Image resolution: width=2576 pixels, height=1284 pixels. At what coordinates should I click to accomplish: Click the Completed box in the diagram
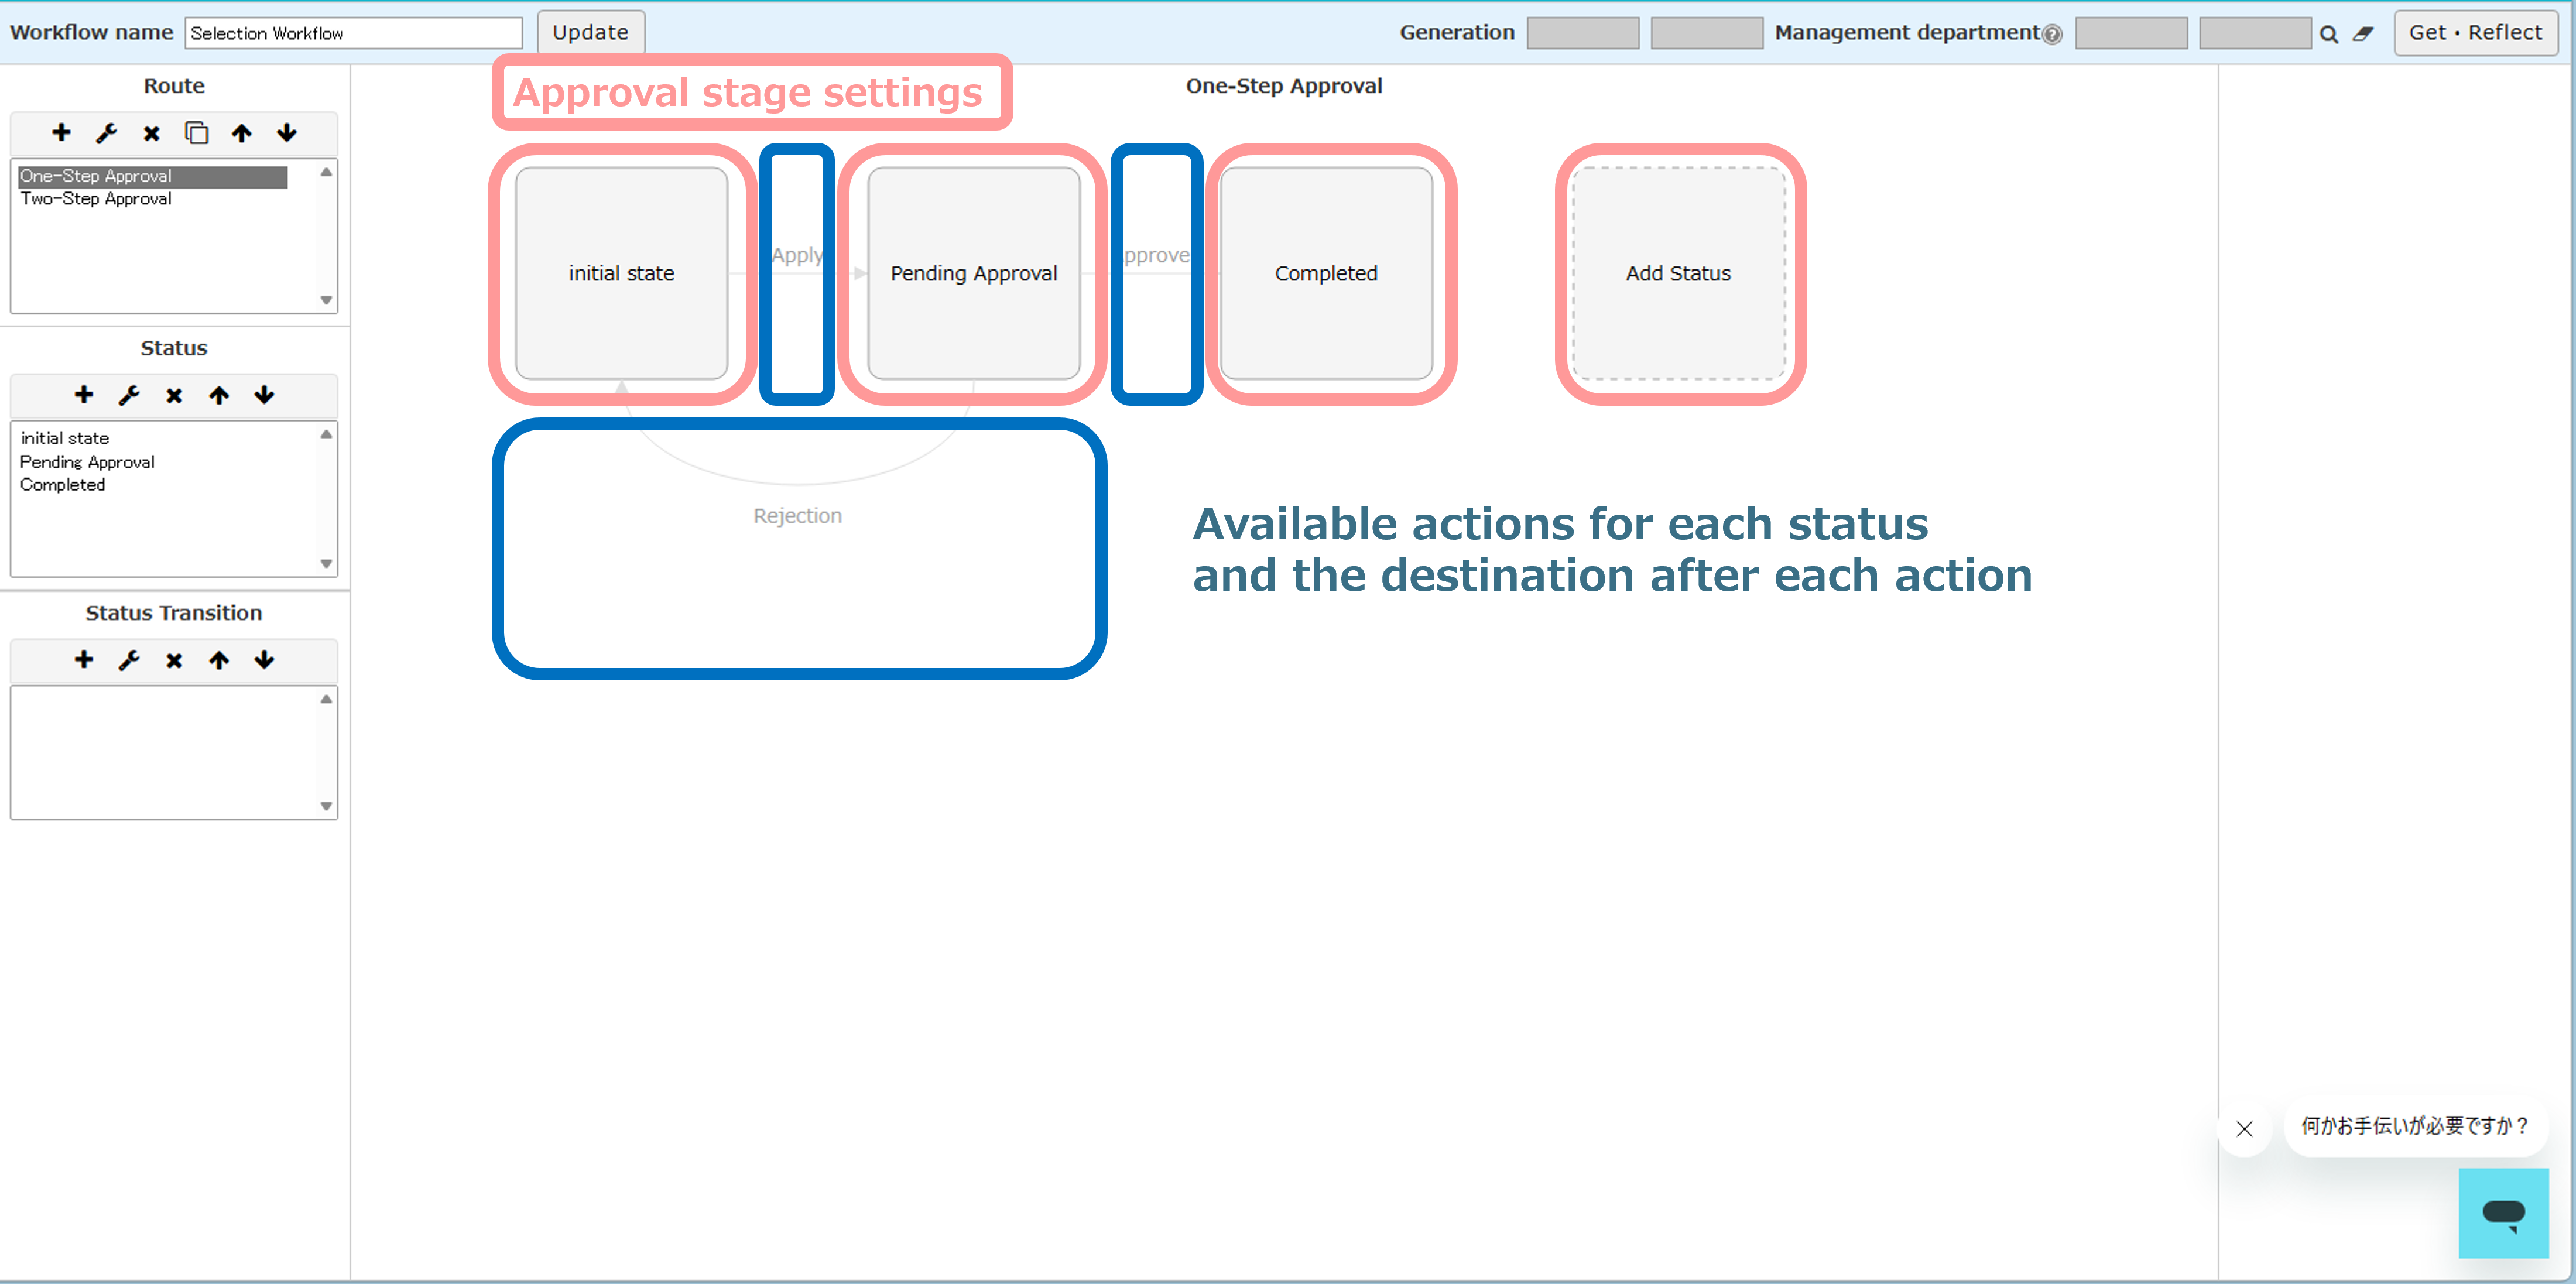(x=1326, y=273)
